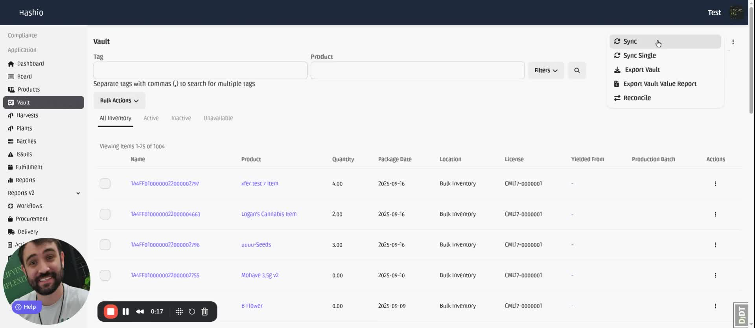Open the Logan's Cannabis Item product link
The height and width of the screenshot is (328, 755).
pyautogui.click(x=269, y=214)
